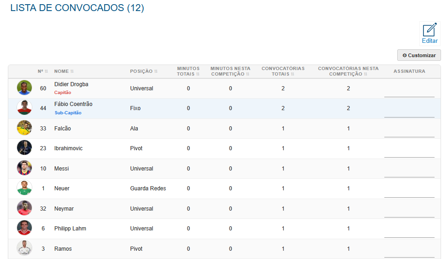This screenshot has height=259, width=447.
Task: Click Messi's signature line
Action: (409, 177)
